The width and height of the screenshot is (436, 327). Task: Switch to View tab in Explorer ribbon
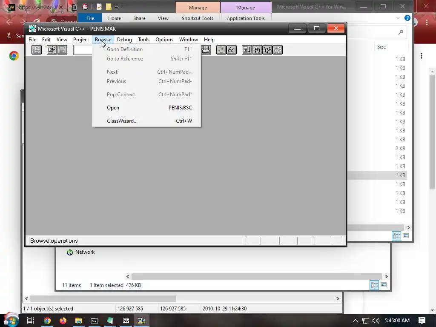click(163, 18)
